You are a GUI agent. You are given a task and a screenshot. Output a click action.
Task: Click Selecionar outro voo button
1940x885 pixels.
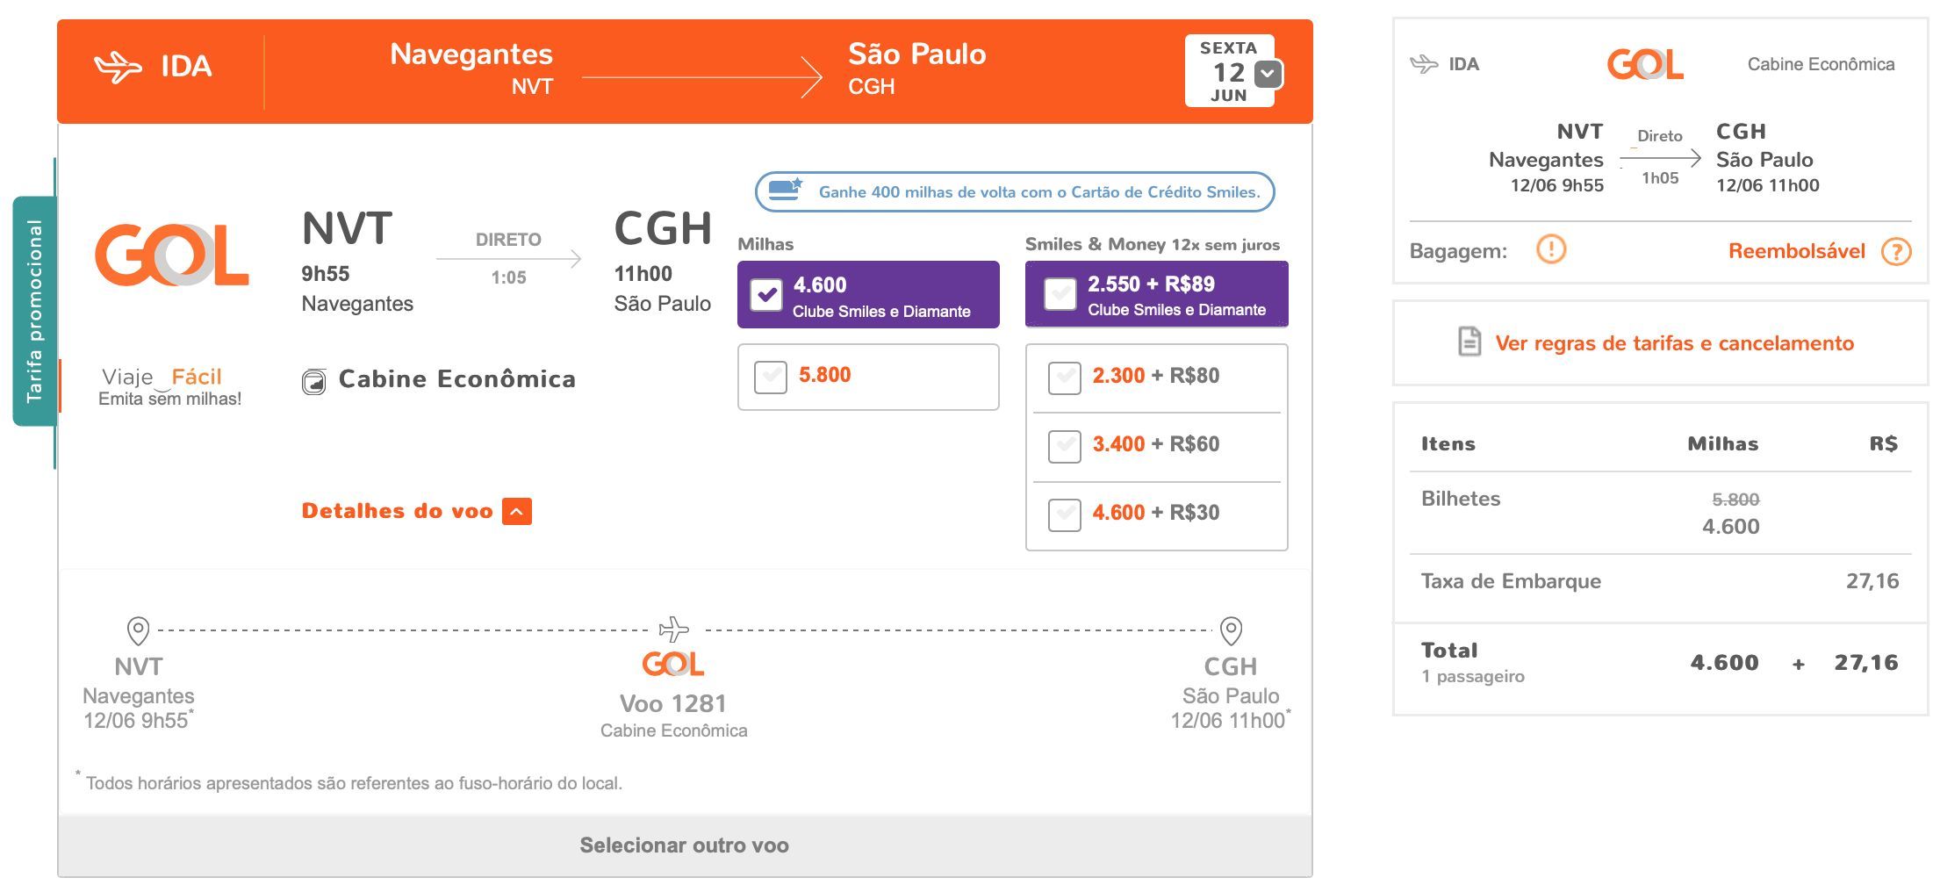click(685, 845)
